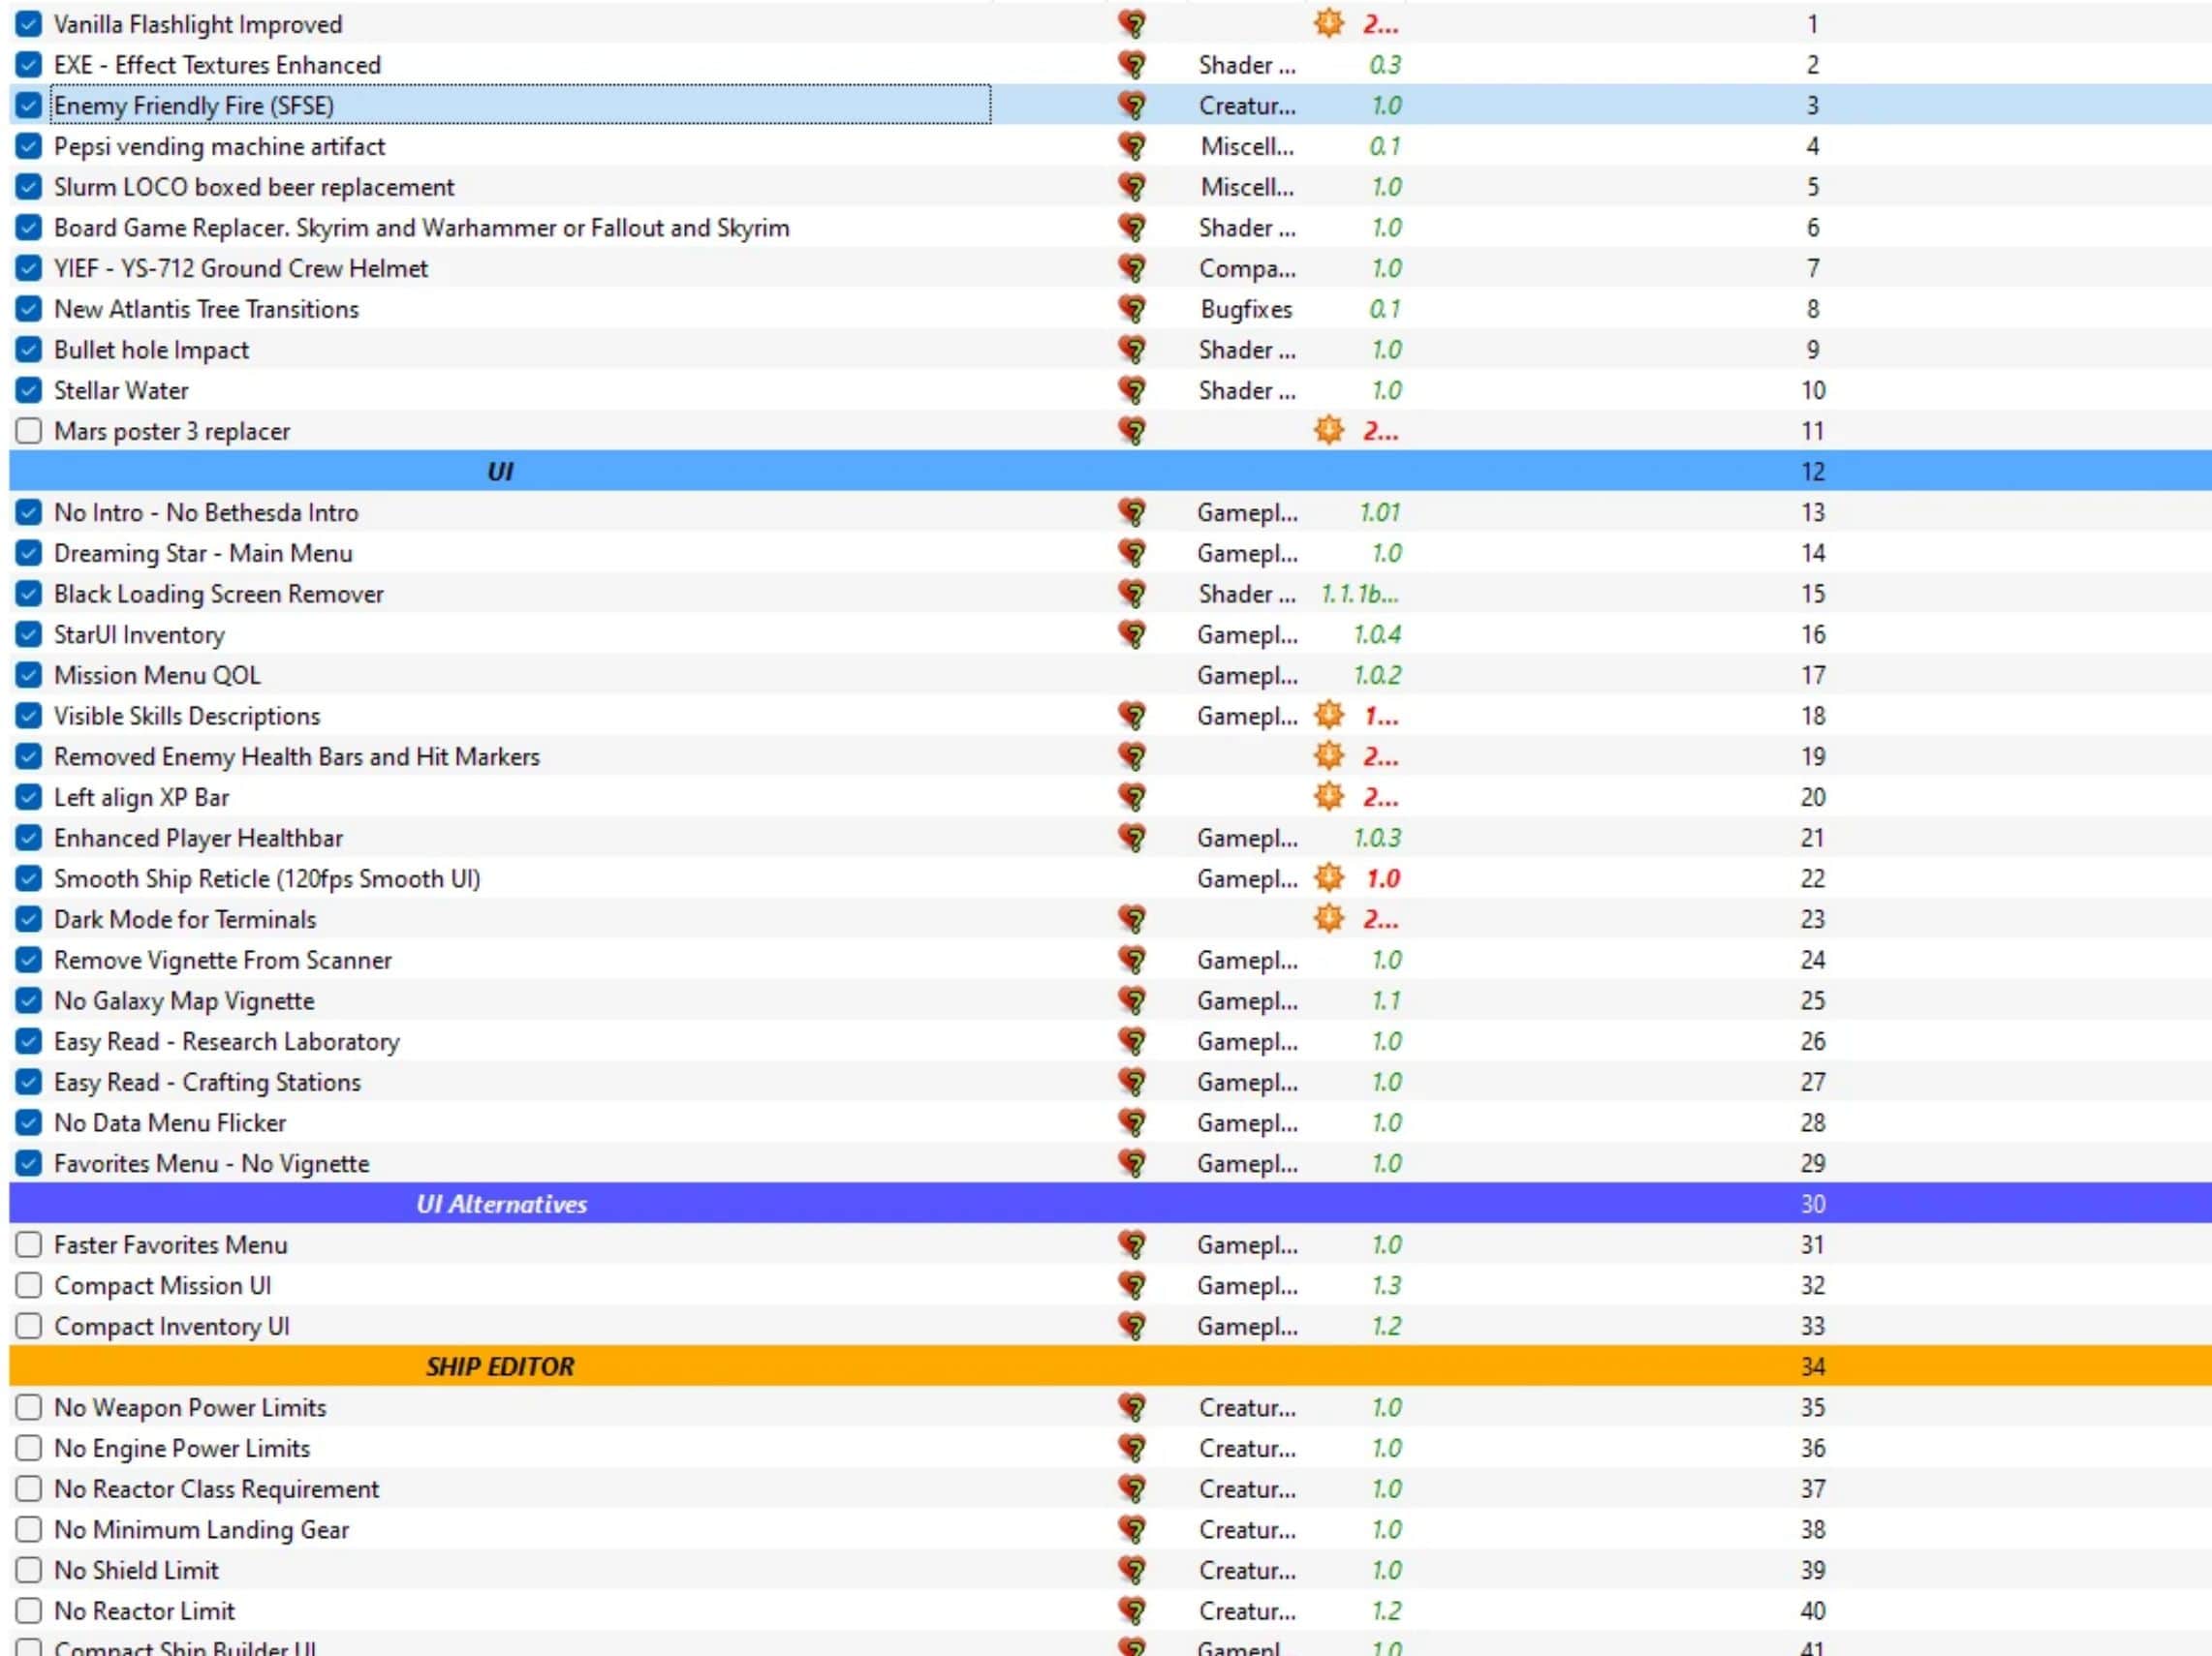
Task: Select the UI Alternatives separator row
Action: coord(501,1205)
